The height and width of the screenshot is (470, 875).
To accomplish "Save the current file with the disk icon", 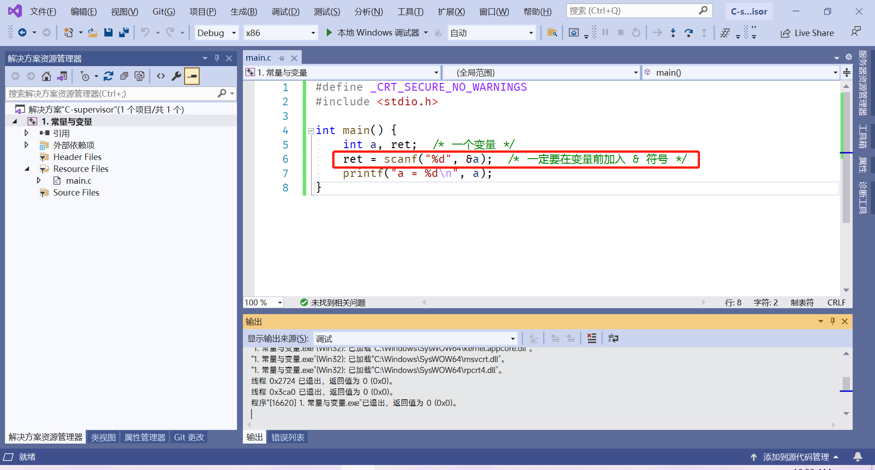I will 108,32.
